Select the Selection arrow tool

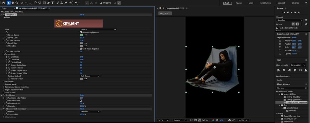(x=8, y=3)
